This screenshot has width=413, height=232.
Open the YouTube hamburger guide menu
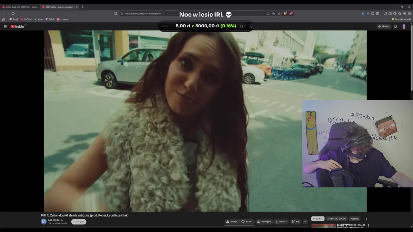(5, 26)
